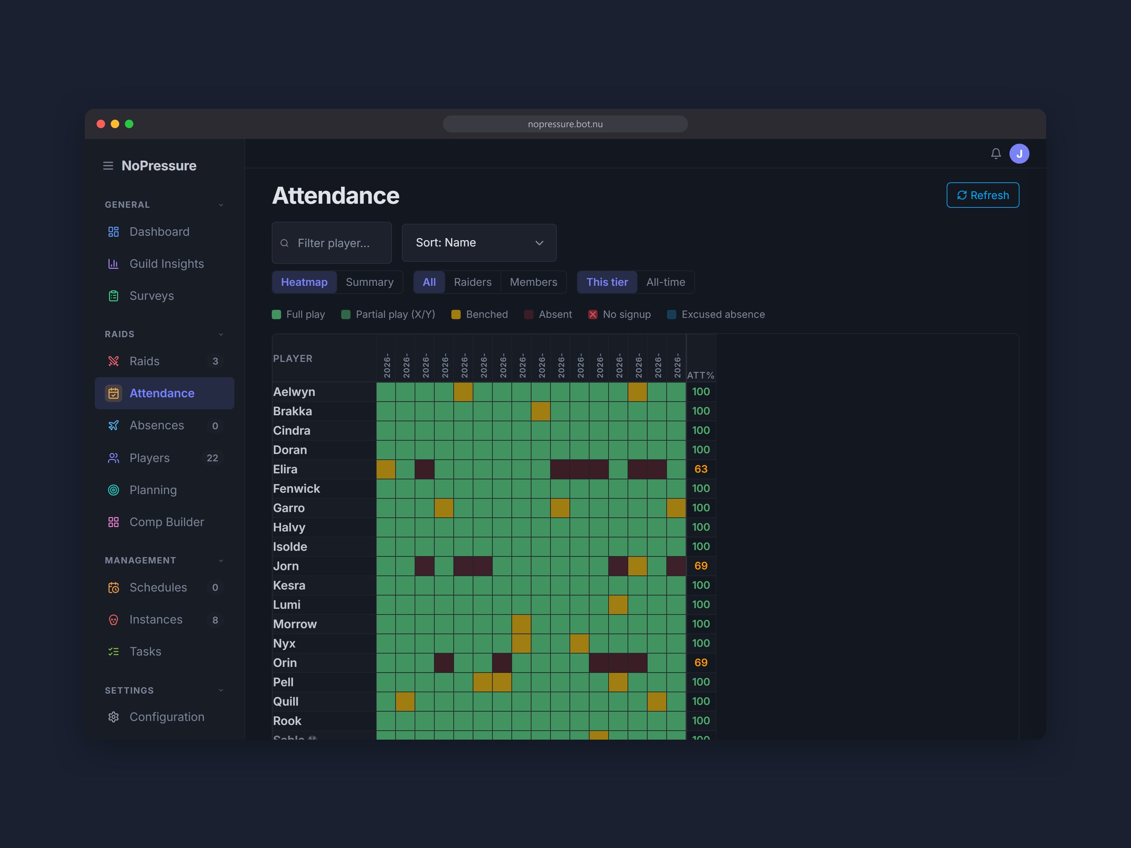
Task: Switch view to Summary
Action: (369, 282)
